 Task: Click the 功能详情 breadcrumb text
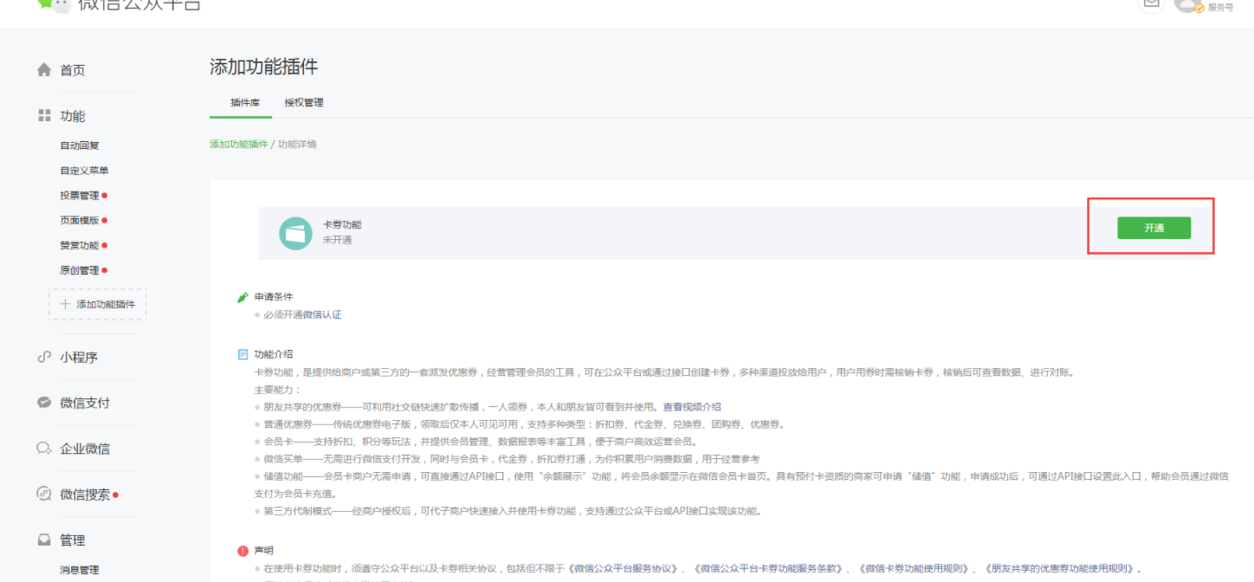tap(297, 144)
